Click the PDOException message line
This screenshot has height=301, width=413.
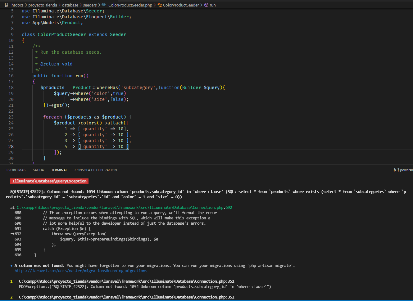tap(145, 287)
